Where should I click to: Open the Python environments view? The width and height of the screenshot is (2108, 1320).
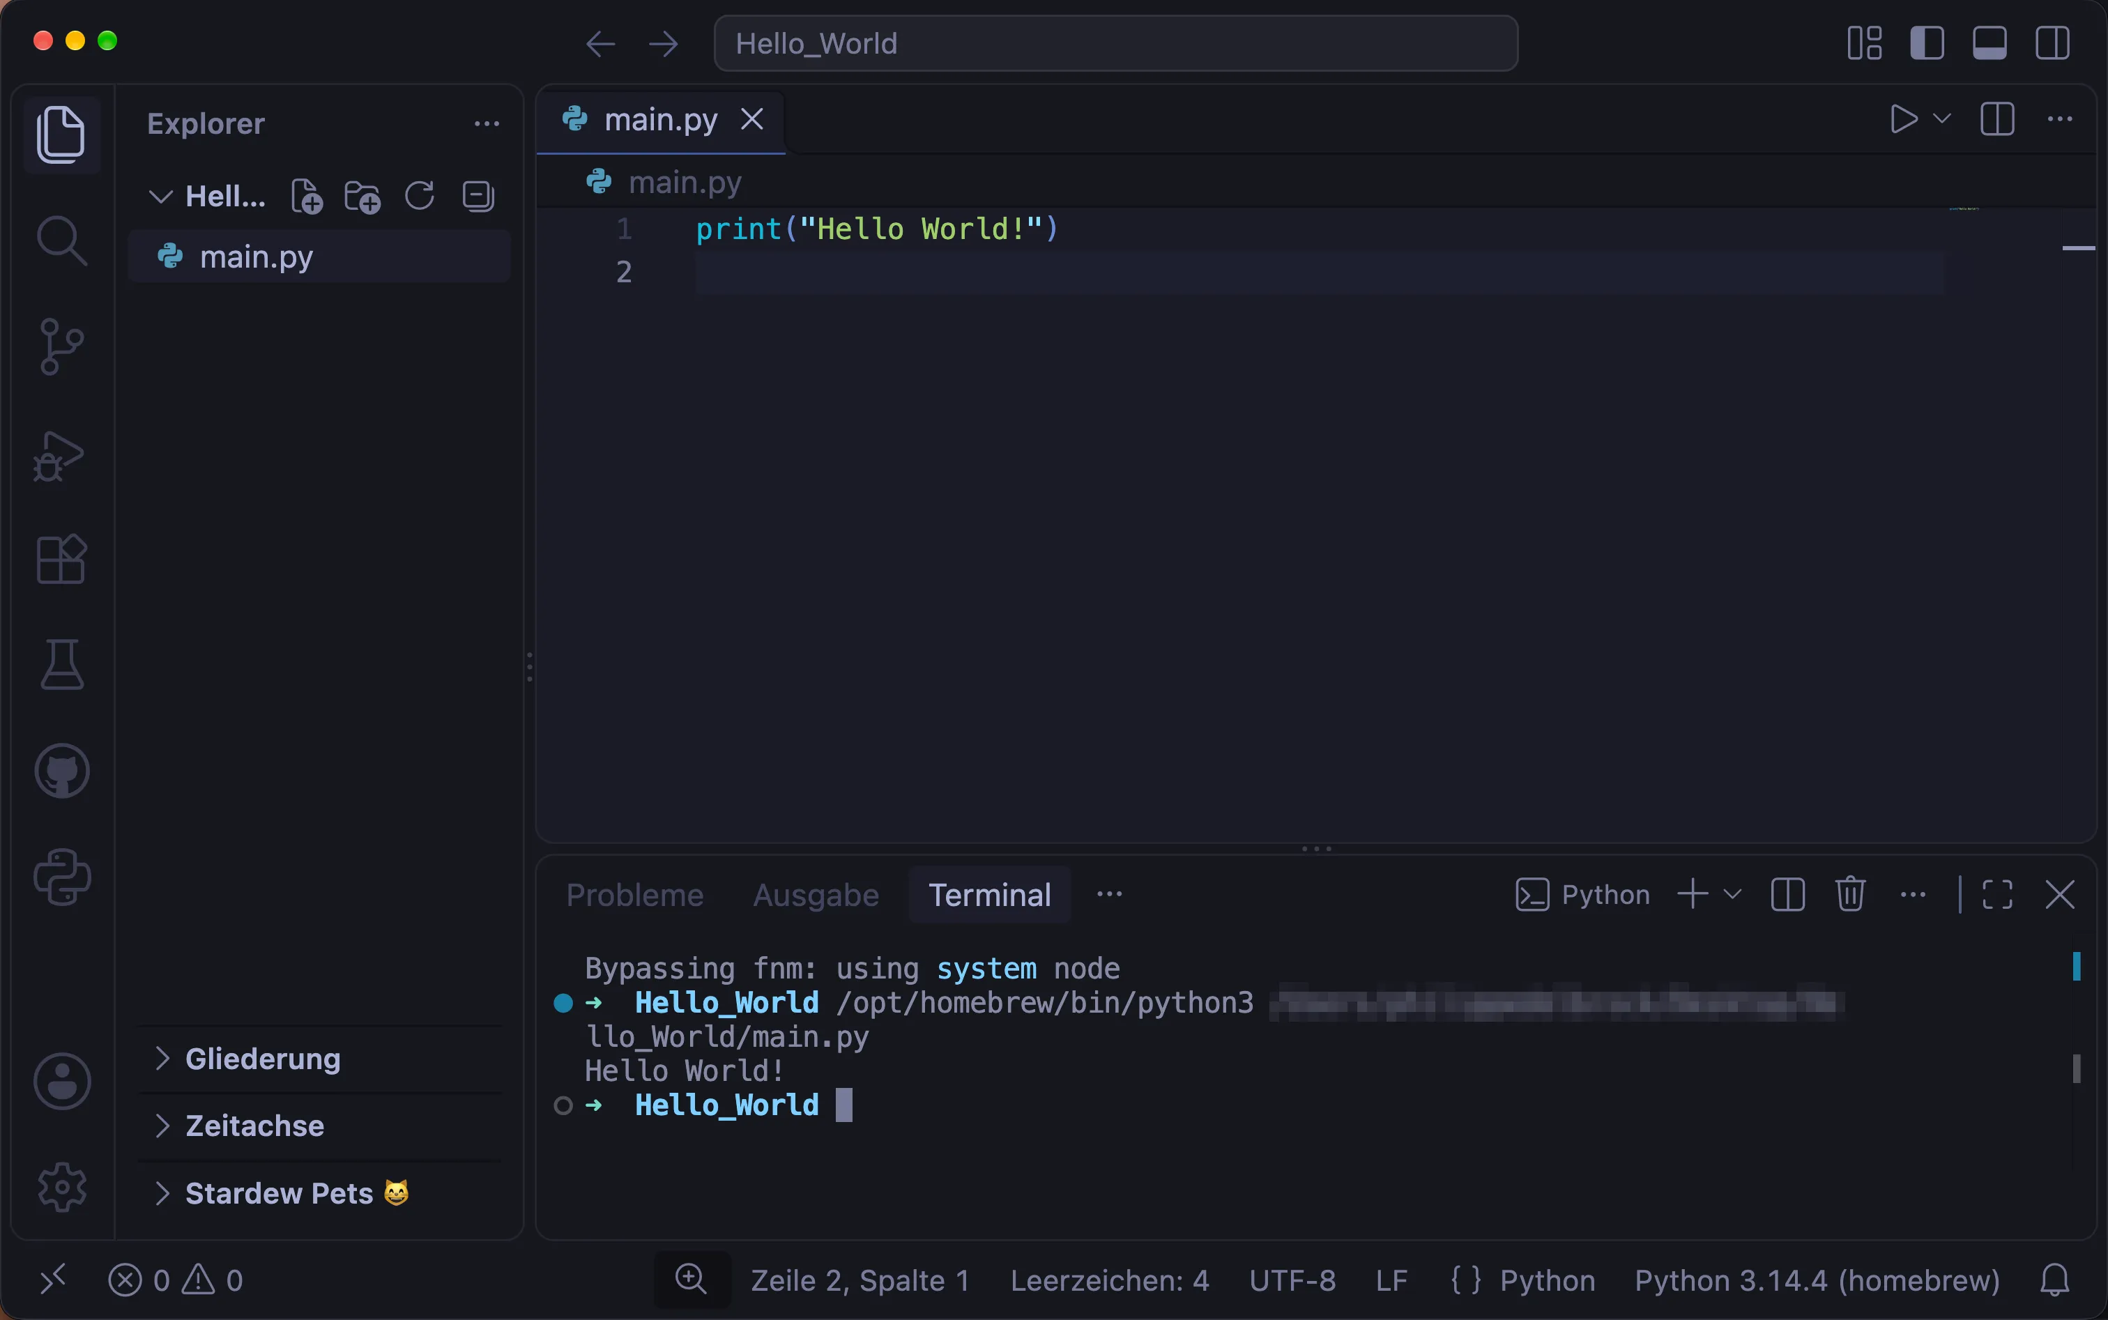[61, 877]
